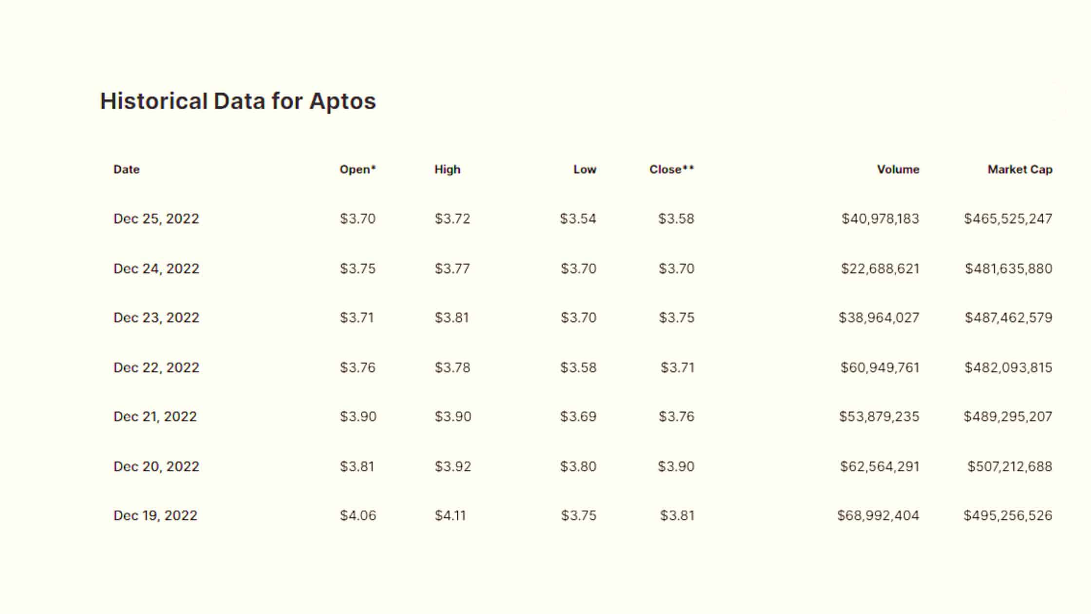Viewport: 1091px width, 614px height.
Task: Click the Open* column header
Action: (358, 170)
